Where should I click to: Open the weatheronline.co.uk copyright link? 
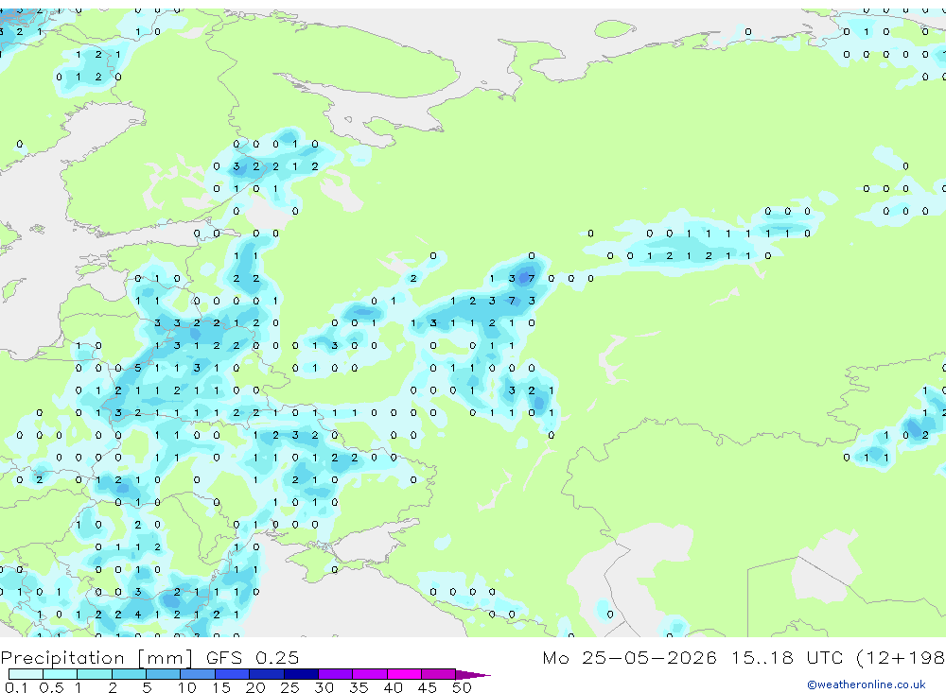pyautogui.click(x=867, y=684)
